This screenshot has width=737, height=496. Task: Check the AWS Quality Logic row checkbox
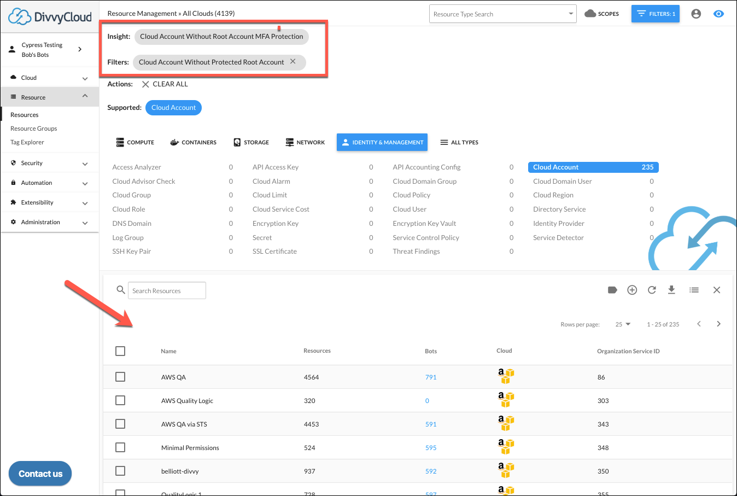click(120, 400)
